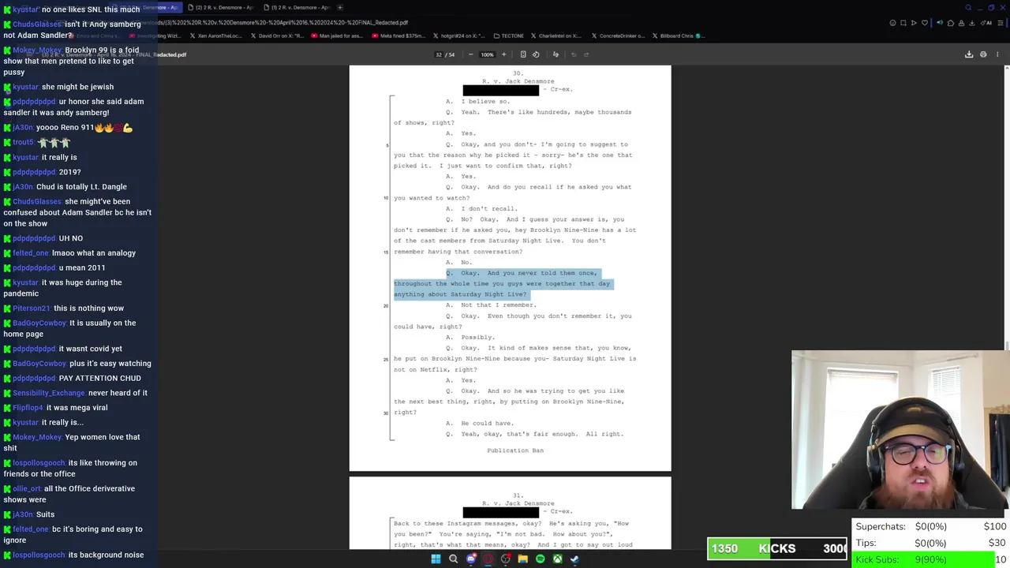Open Steam from the taskbar
The image size is (1010, 568).
(574, 559)
